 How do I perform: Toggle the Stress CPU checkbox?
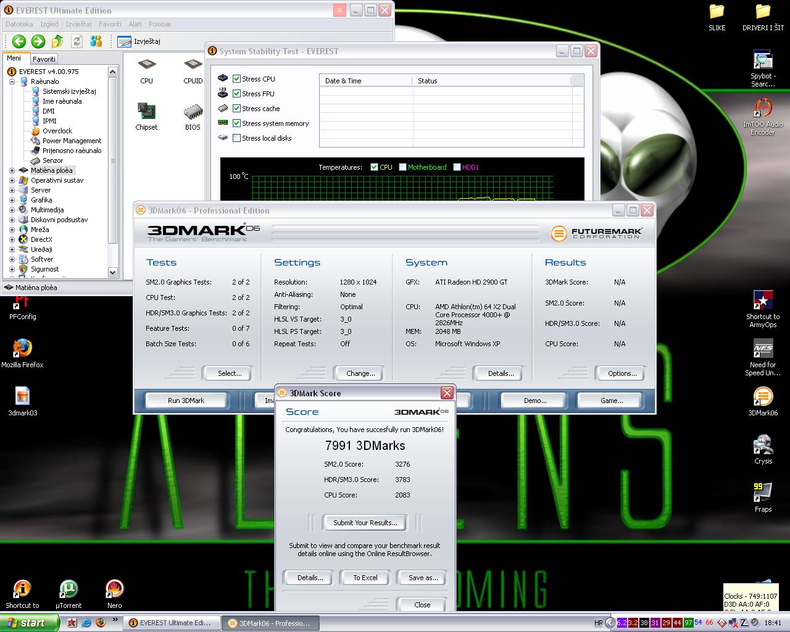pyautogui.click(x=236, y=79)
